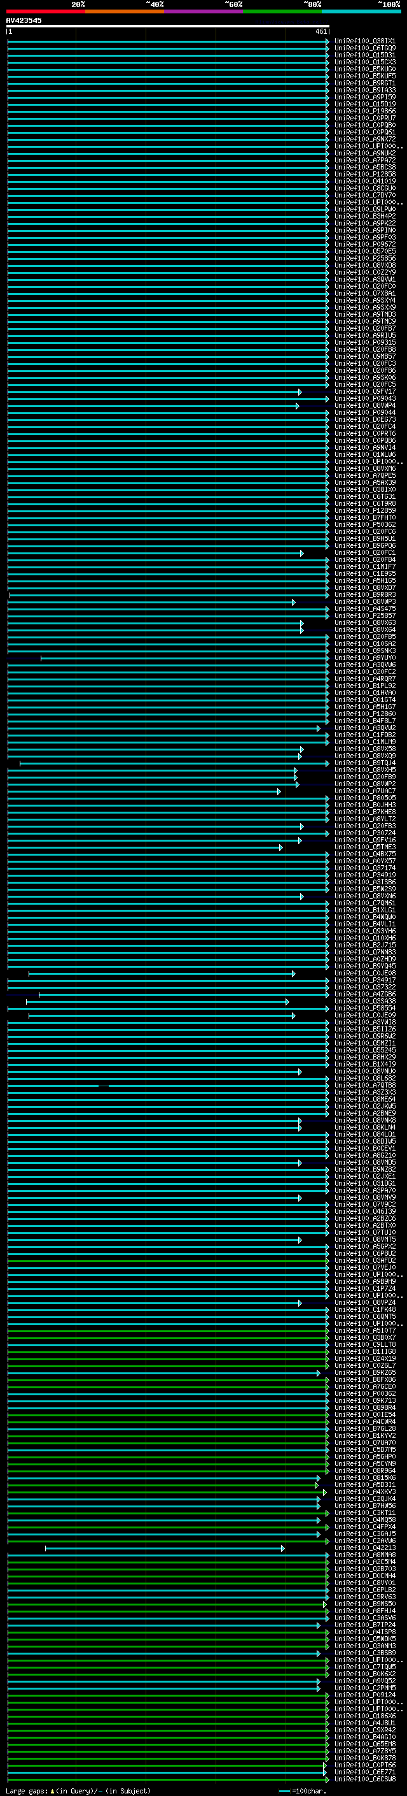Open hit UniRef100_Q15D31
407x1796 pixels.
point(364,55)
